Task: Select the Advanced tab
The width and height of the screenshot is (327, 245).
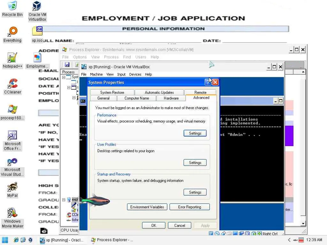Action: [201, 98]
